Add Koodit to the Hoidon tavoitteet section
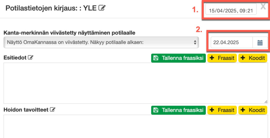Viewport: 270px width, 138px height. 253,110
